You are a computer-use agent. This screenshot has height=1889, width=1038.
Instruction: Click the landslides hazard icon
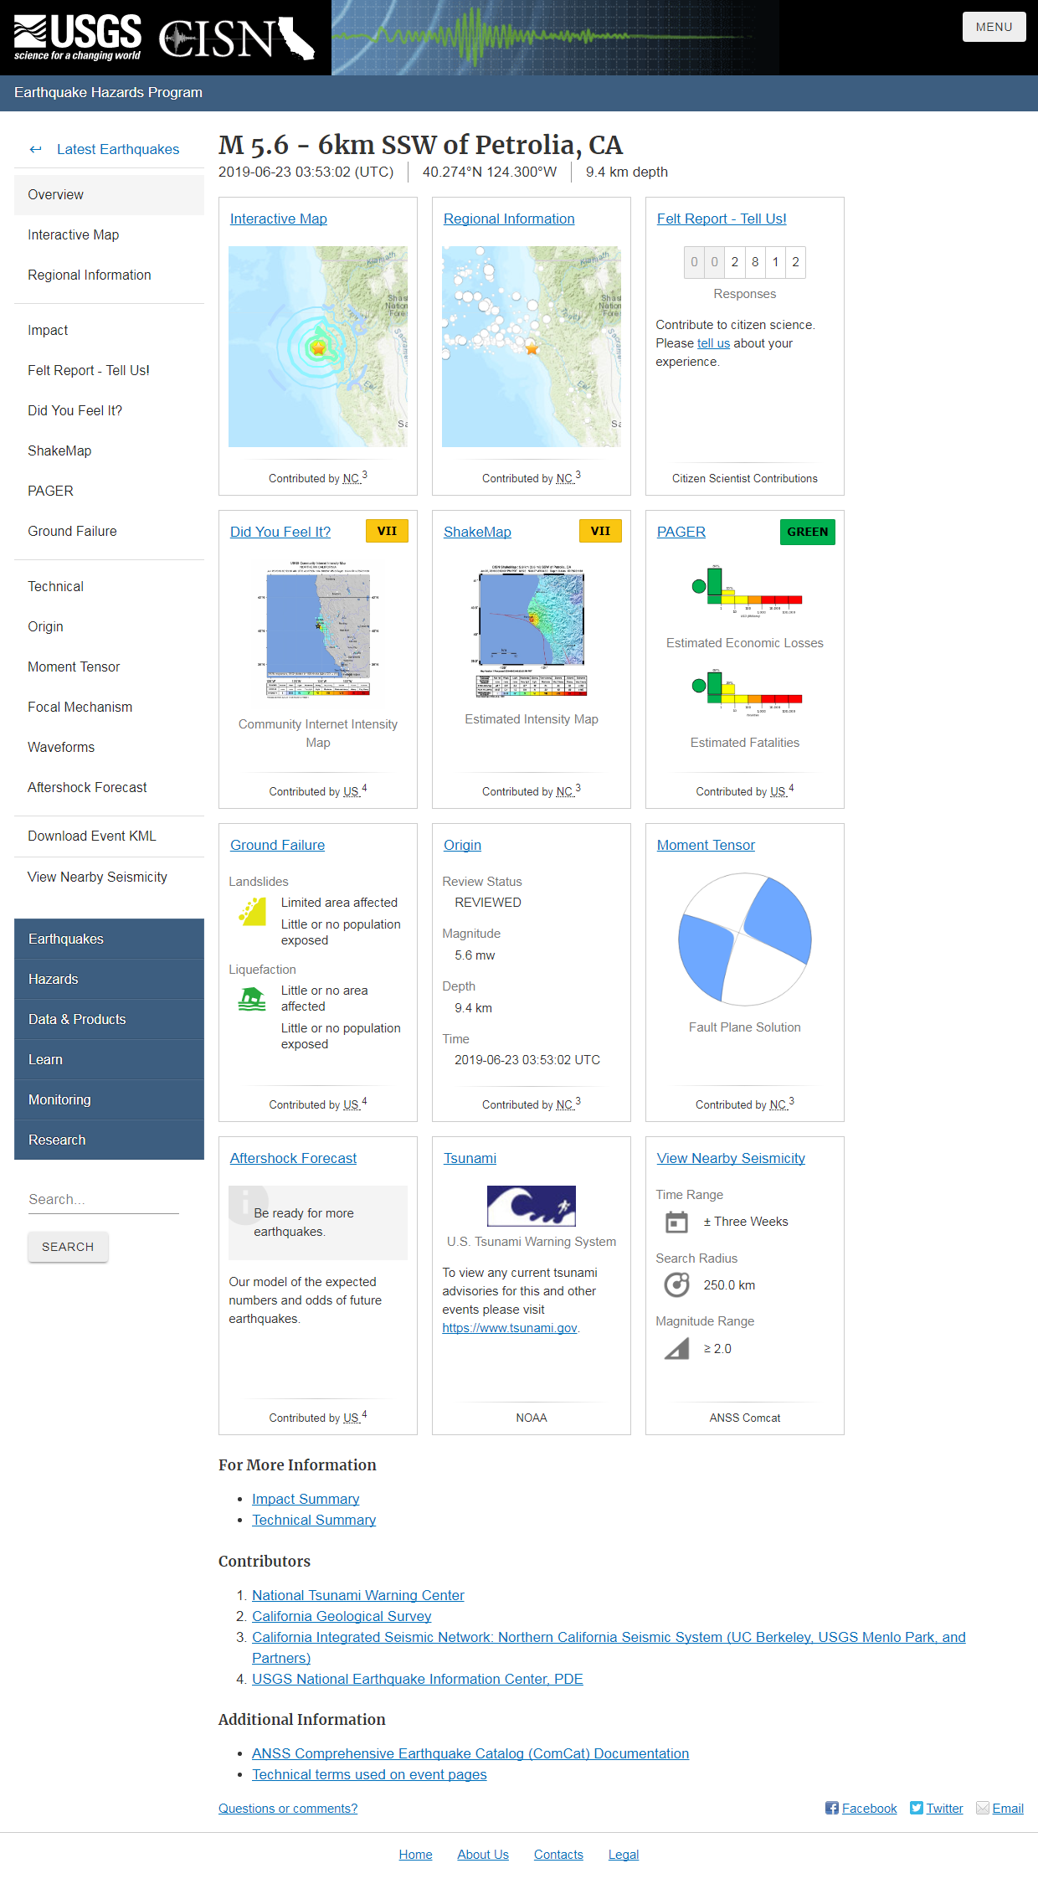coord(252,912)
